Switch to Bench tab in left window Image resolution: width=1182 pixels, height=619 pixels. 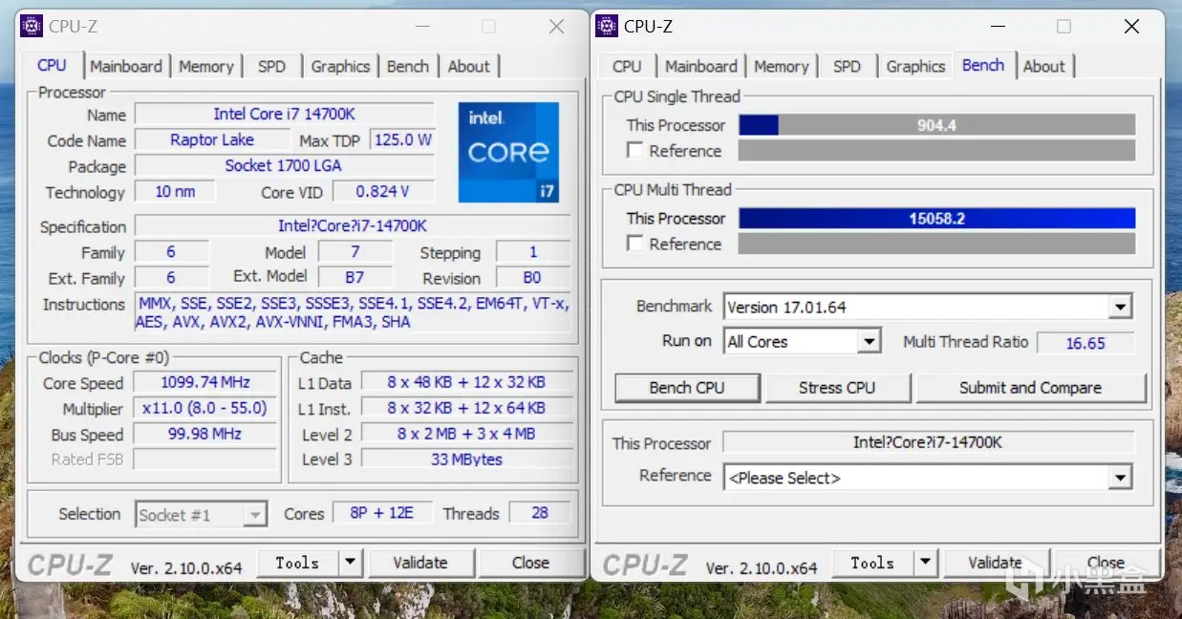coord(408,66)
